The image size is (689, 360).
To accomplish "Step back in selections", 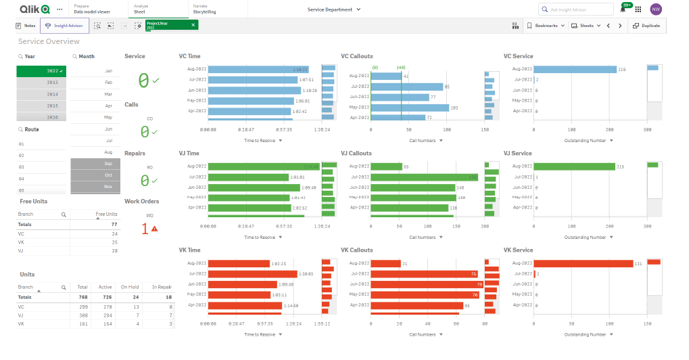I will (110, 26).
